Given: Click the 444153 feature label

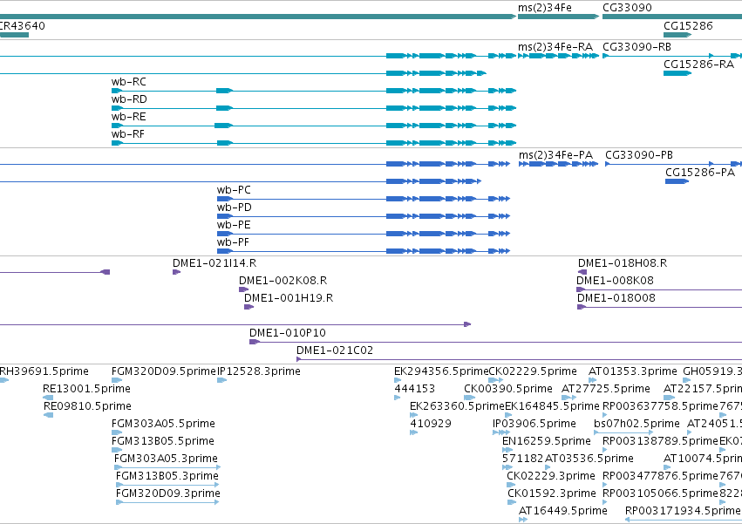Looking at the screenshot, I should coord(414,389).
